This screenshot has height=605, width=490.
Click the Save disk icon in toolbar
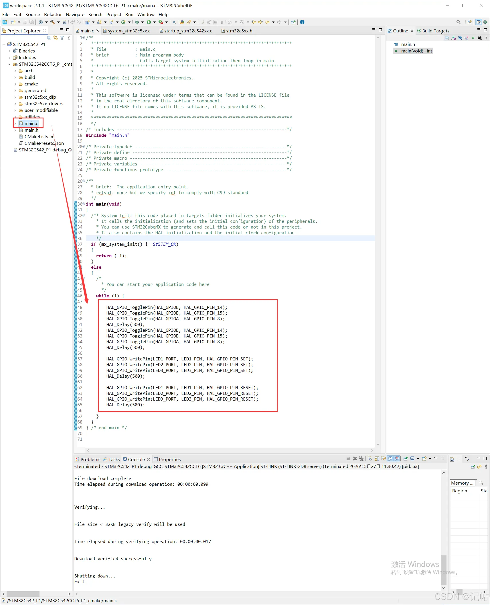point(25,22)
